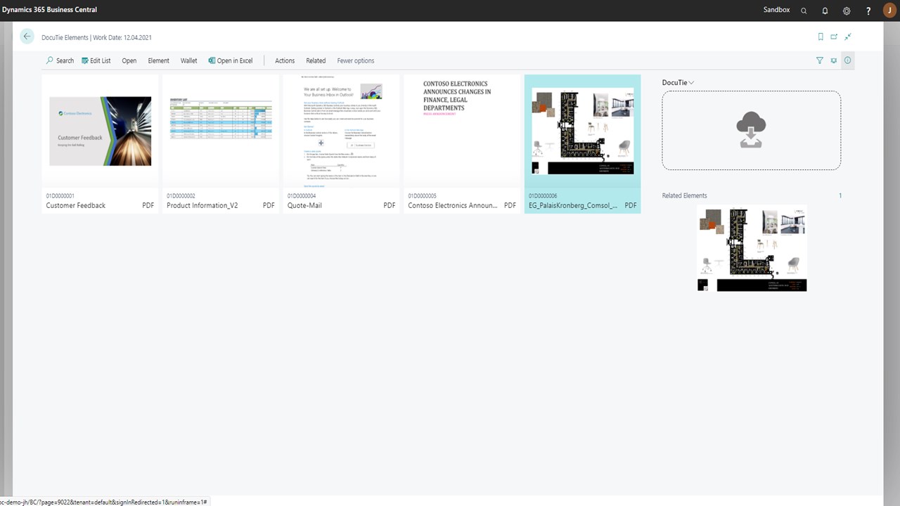
Task: Select the Contoso Electronics Announcement thumbnail
Action: click(462, 131)
